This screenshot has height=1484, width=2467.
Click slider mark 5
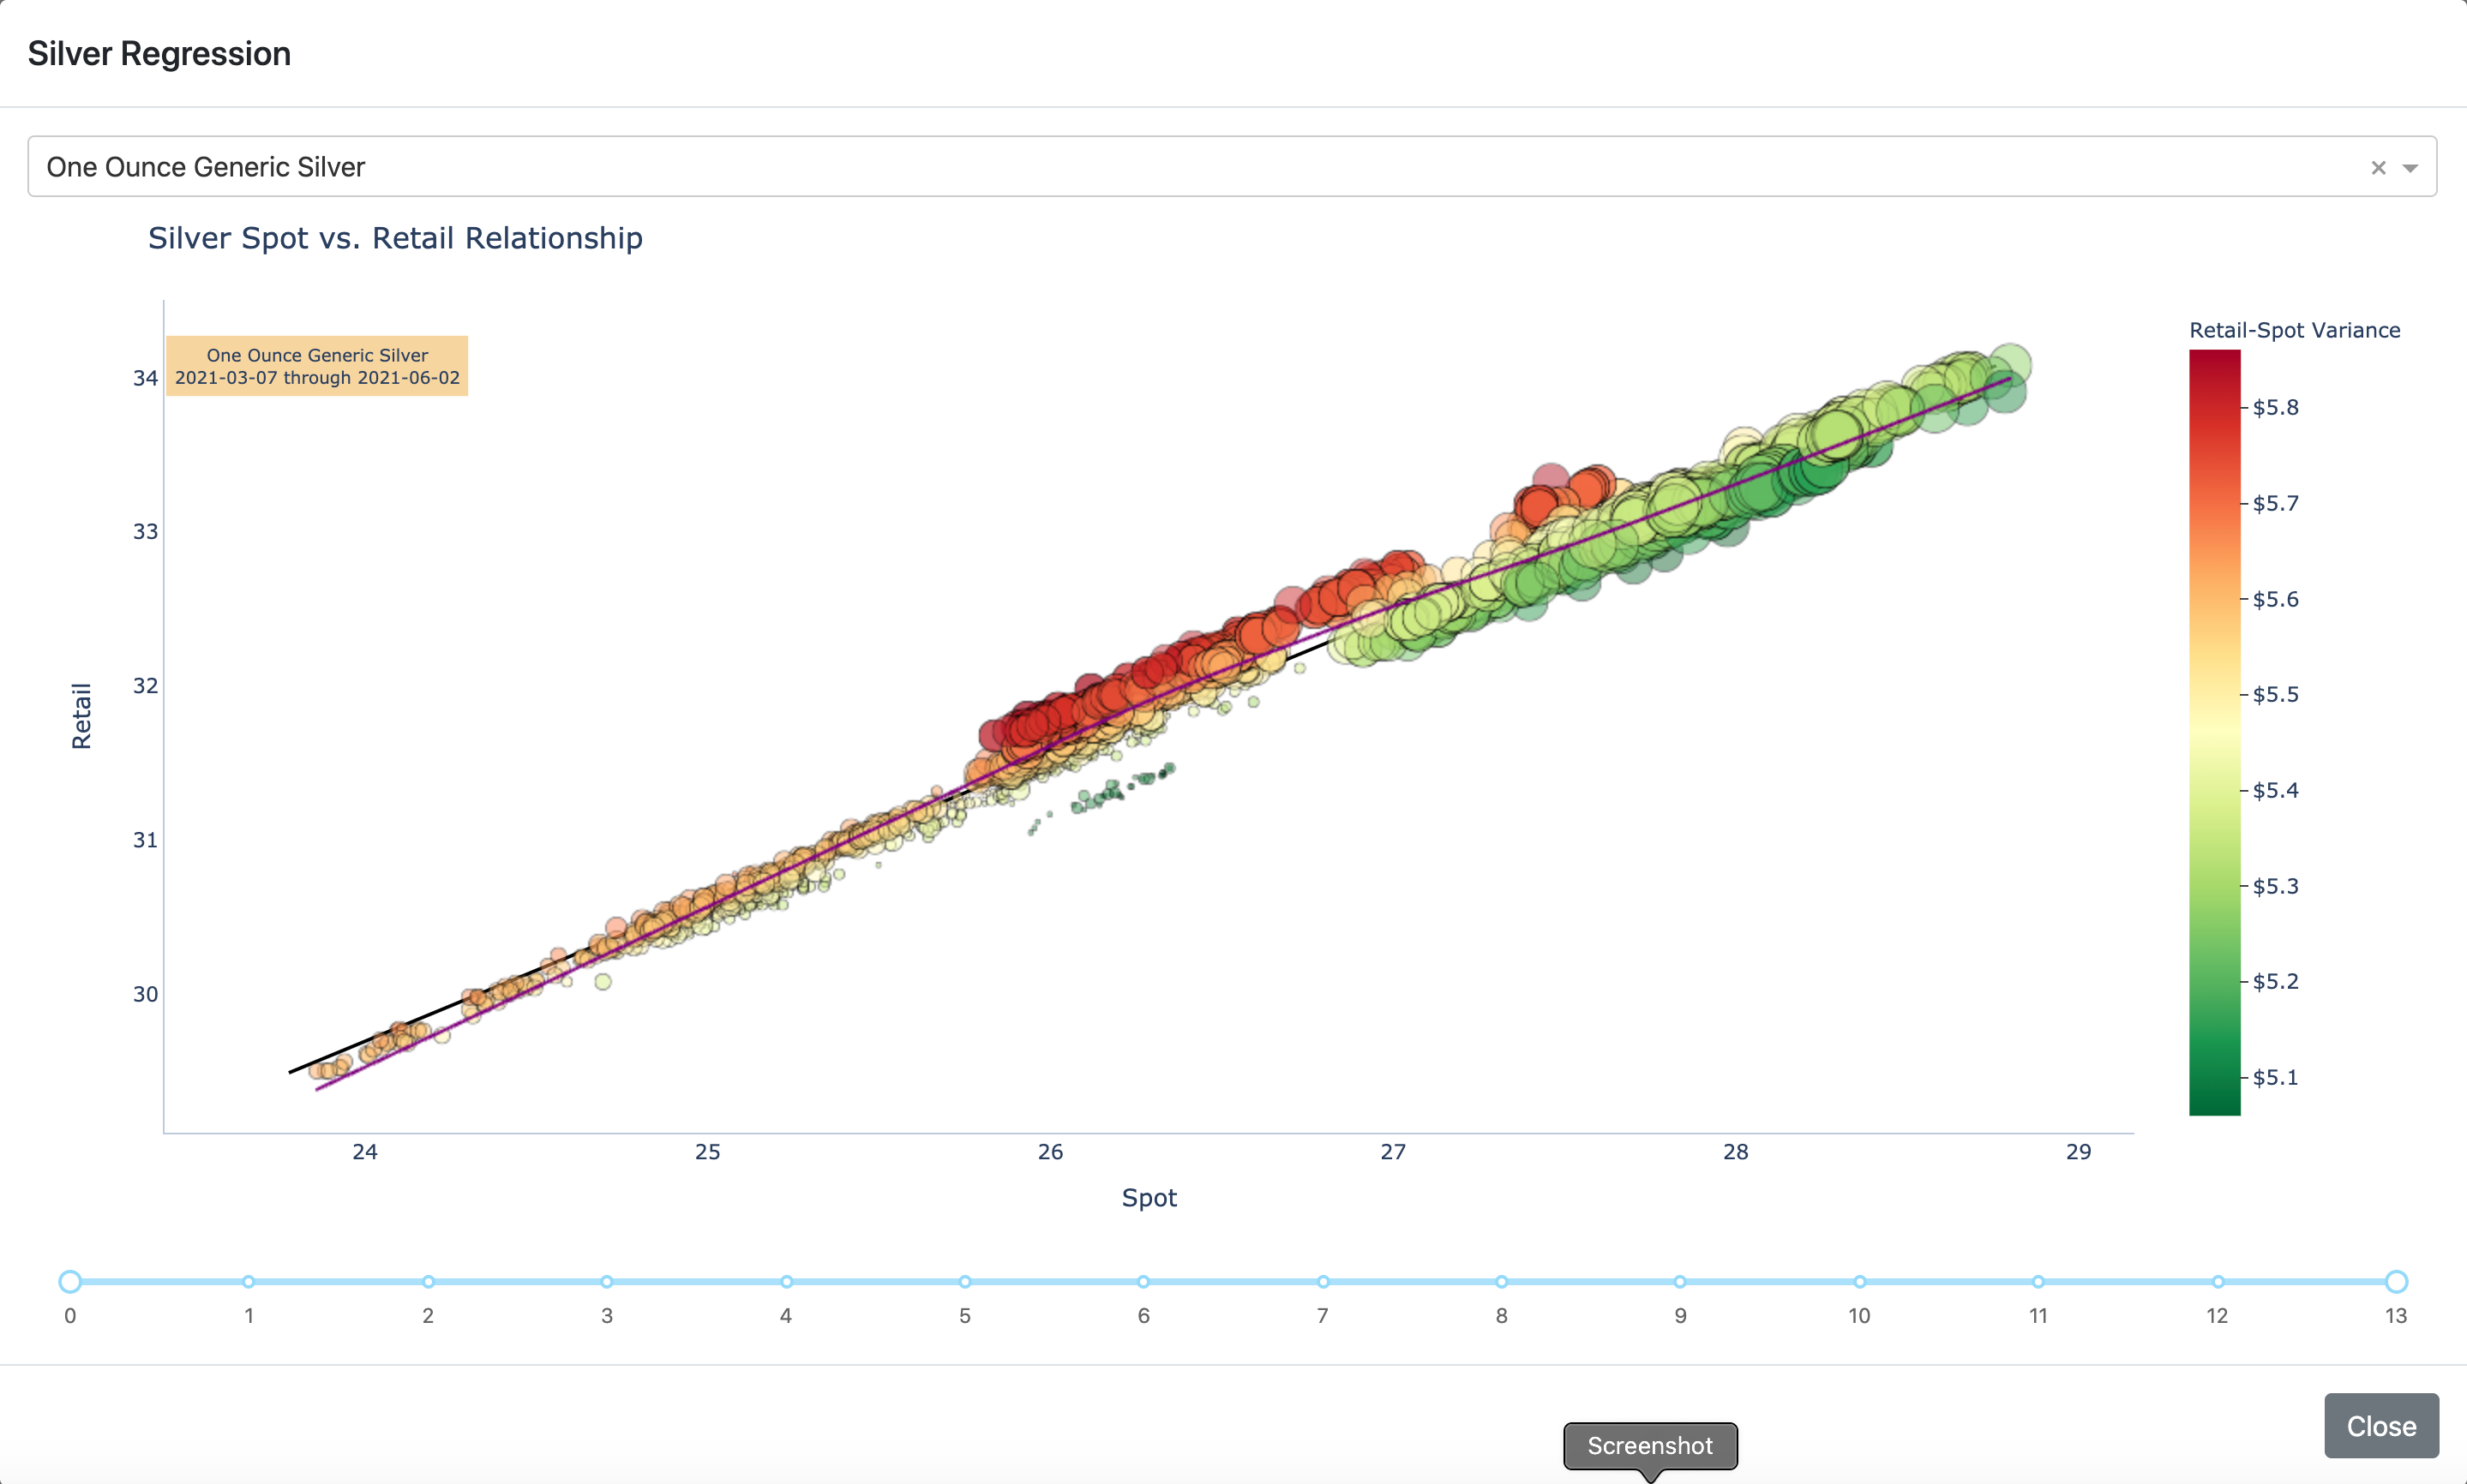coord(964,1281)
